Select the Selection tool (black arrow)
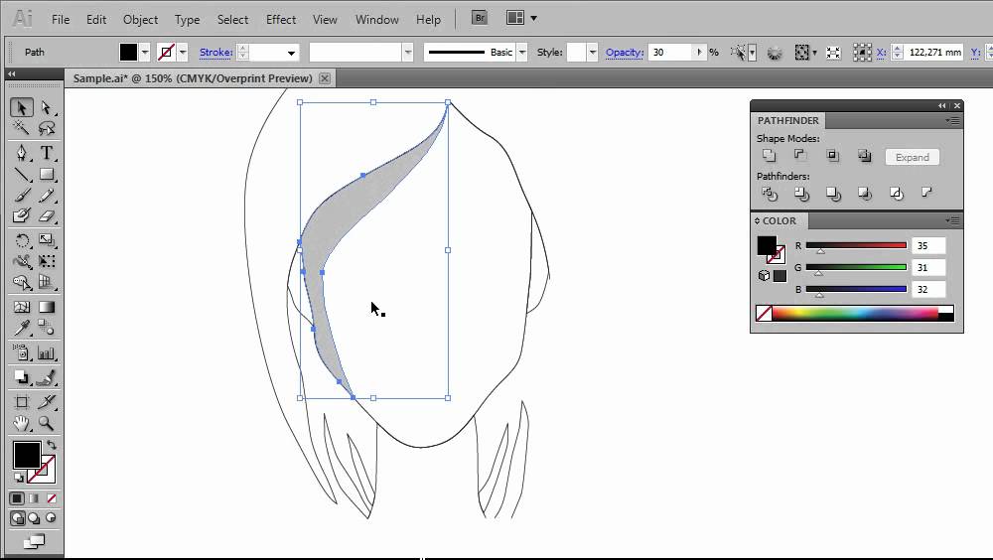 (x=22, y=107)
